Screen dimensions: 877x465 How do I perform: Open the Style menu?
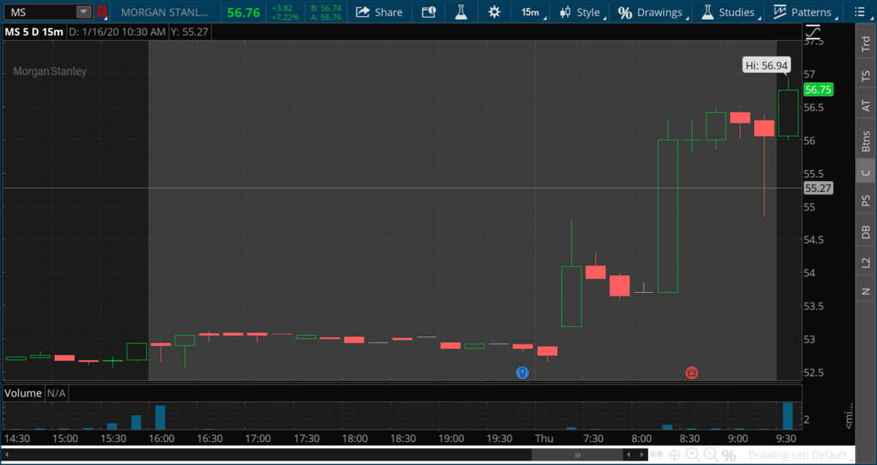pyautogui.click(x=581, y=12)
